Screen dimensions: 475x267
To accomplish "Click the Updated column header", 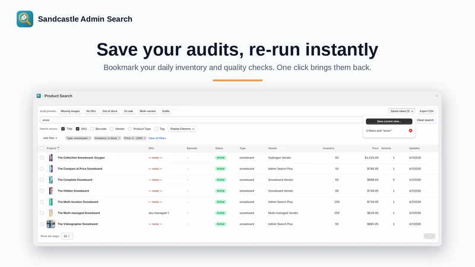I will [414, 148].
